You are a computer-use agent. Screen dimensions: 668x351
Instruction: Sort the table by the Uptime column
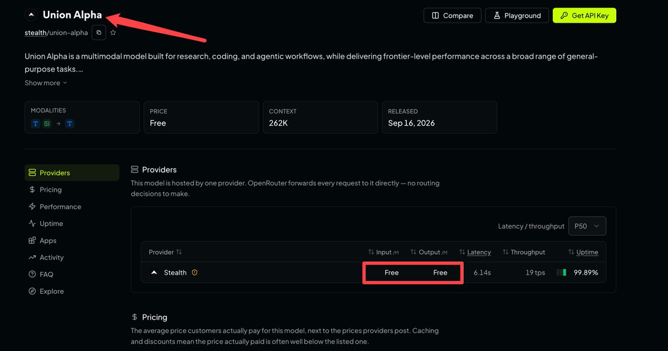[583, 252]
